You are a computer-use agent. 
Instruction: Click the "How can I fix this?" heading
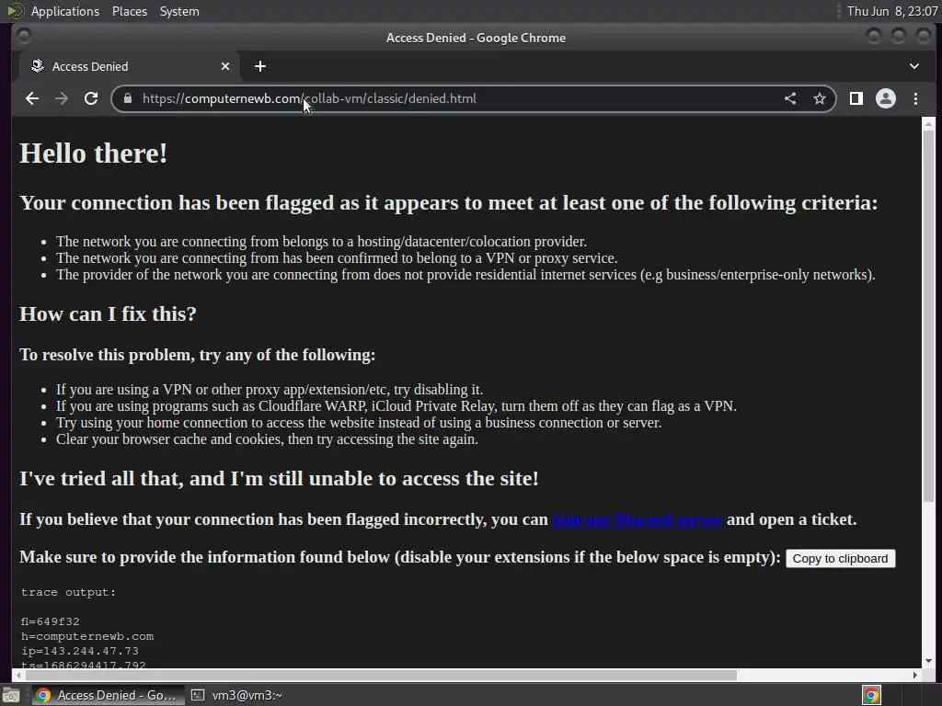click(x=109, y=314)
